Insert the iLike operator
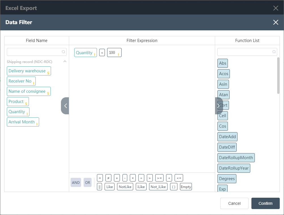The image size is (284, 215). coord(141,187)
